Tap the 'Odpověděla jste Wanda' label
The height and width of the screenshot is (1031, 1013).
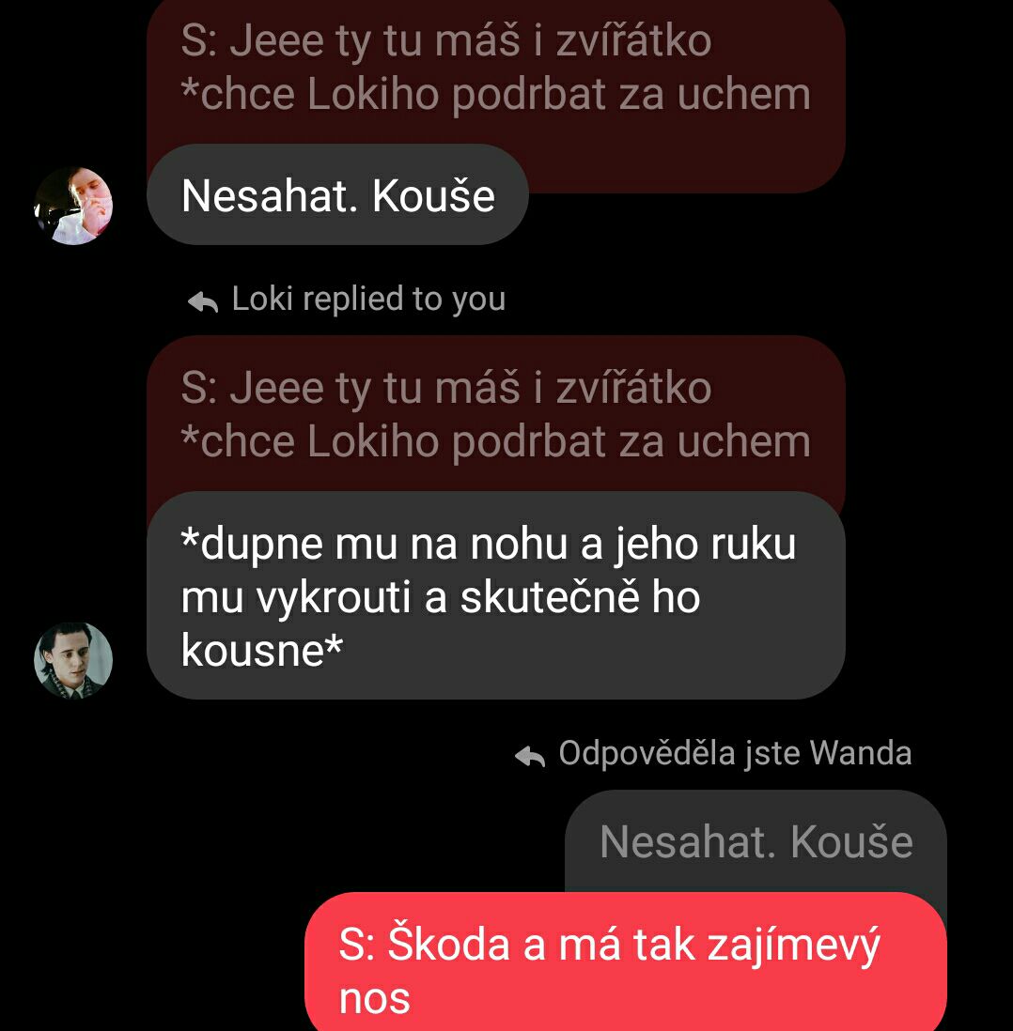point(735,753)
